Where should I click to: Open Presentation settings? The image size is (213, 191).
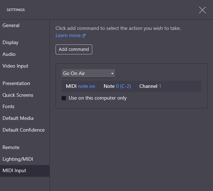pyautogui.click(x=16, y=84)
